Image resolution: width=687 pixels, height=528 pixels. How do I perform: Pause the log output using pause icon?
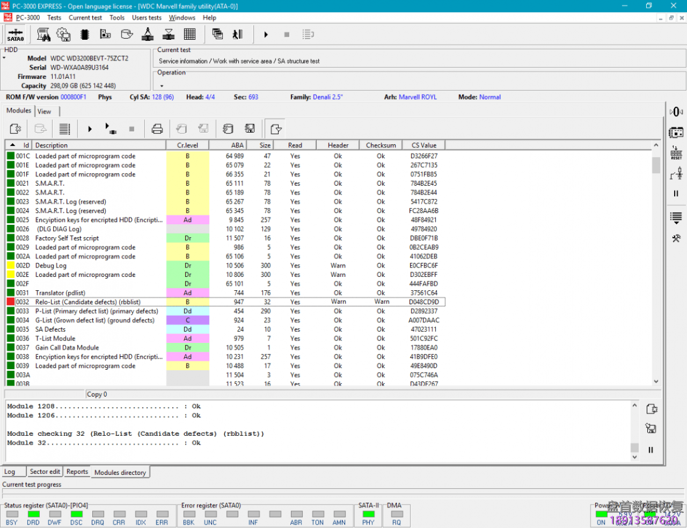pyautogui.click(x=651, y=450)
